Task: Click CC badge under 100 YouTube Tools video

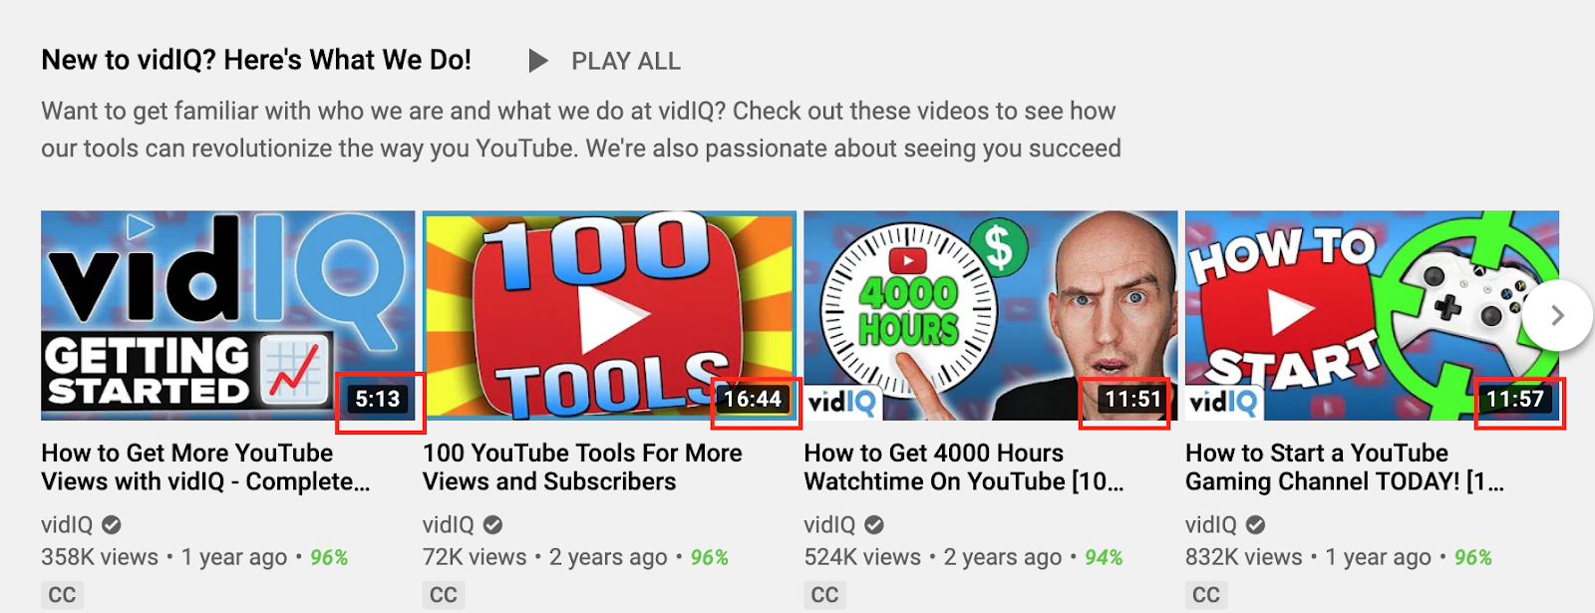Action: 444,595
